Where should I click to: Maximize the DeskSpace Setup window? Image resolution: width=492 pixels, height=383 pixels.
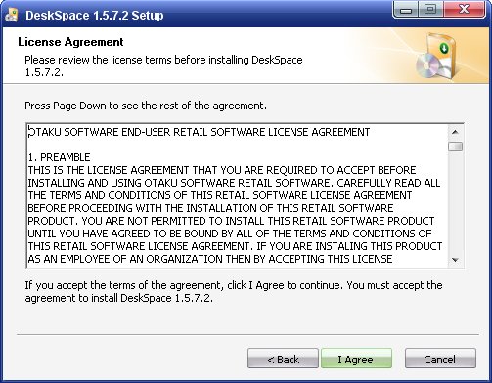pyautogui.click(x=430, y=10)
